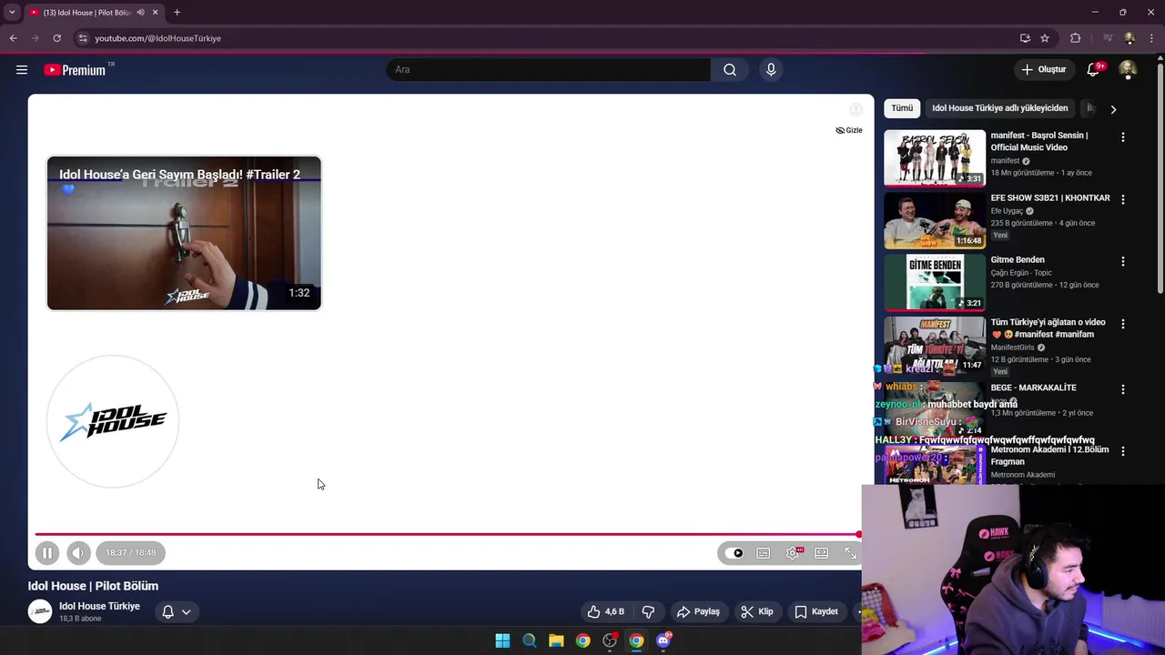This screenshot has width=1165, height=655.
Task: Open Chrome three-dot menu
Action: click(1152, 38)
